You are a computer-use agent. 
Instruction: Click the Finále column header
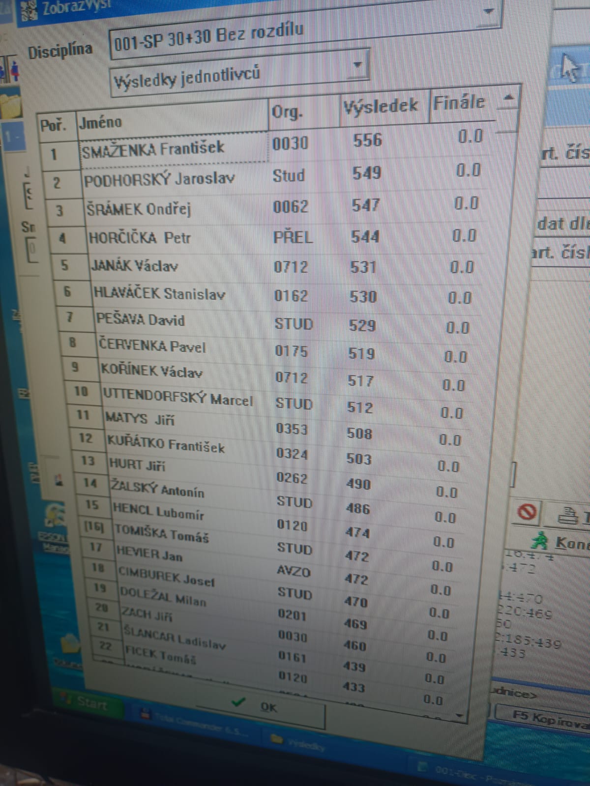point(462,104)
